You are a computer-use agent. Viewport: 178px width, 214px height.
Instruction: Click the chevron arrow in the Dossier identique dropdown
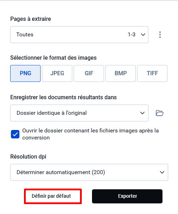pyautogui.click(x=142, y=113)
